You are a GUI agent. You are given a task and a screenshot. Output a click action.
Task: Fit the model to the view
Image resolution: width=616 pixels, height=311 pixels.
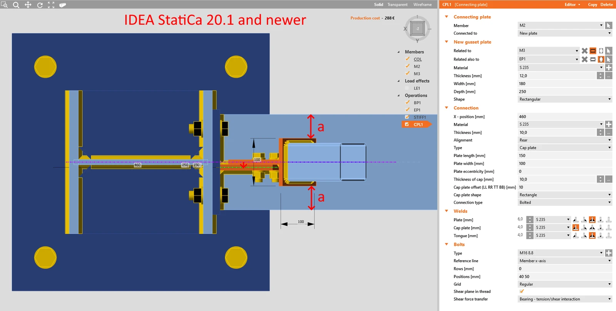click(51, 5)
